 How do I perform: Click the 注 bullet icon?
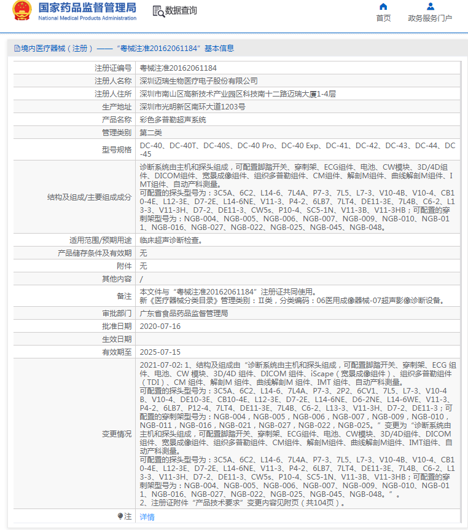tap(120, 516)
